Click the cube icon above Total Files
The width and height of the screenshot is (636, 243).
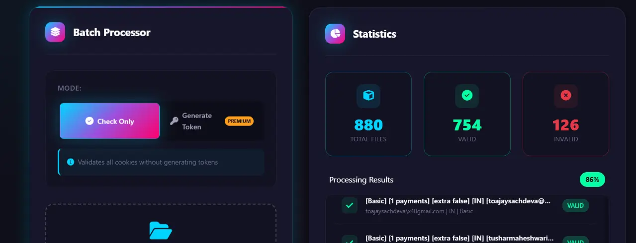point(368,96)
